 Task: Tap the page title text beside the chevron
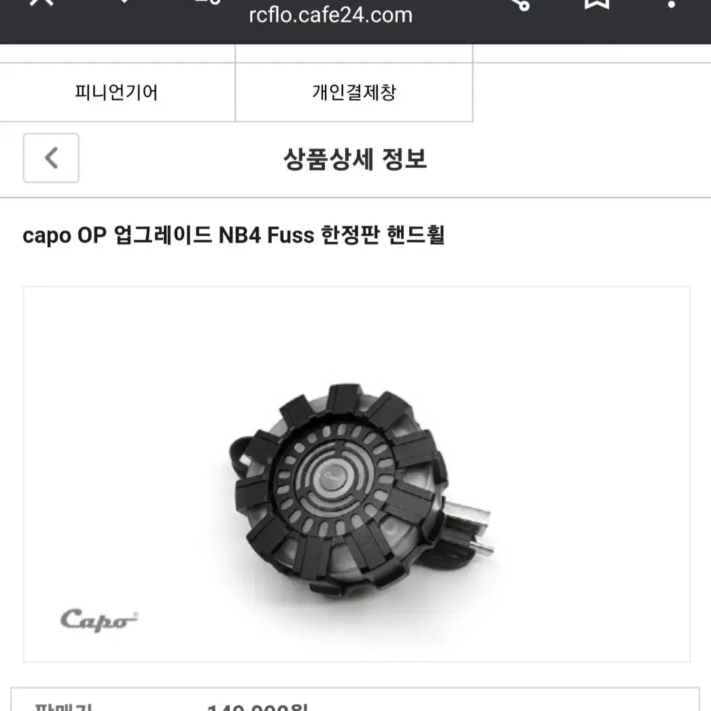(x=355, y=158)
